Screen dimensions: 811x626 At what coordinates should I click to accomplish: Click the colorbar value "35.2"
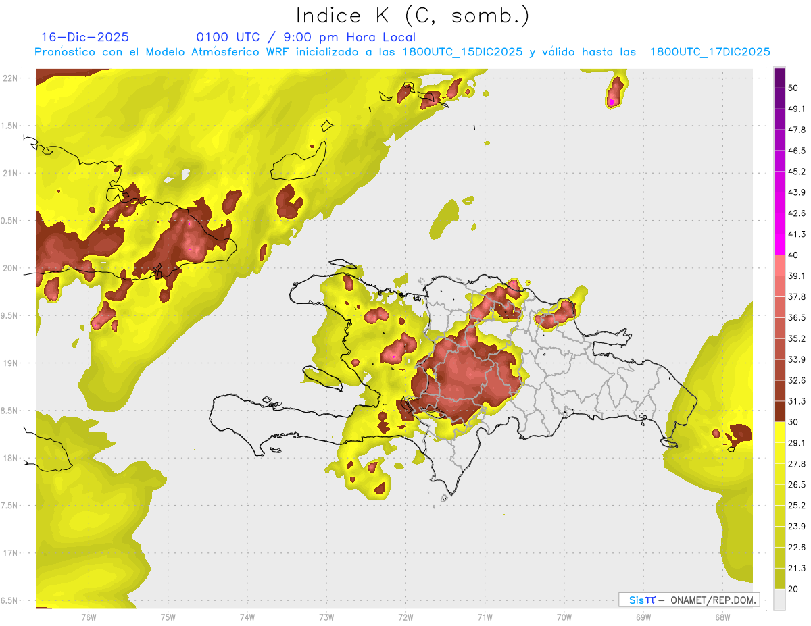(797, 338)
